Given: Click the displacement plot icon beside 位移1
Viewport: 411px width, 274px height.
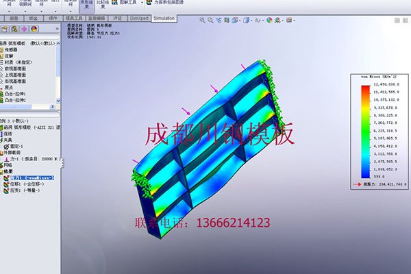Looking at the screenshot, I should coord(6,184).
